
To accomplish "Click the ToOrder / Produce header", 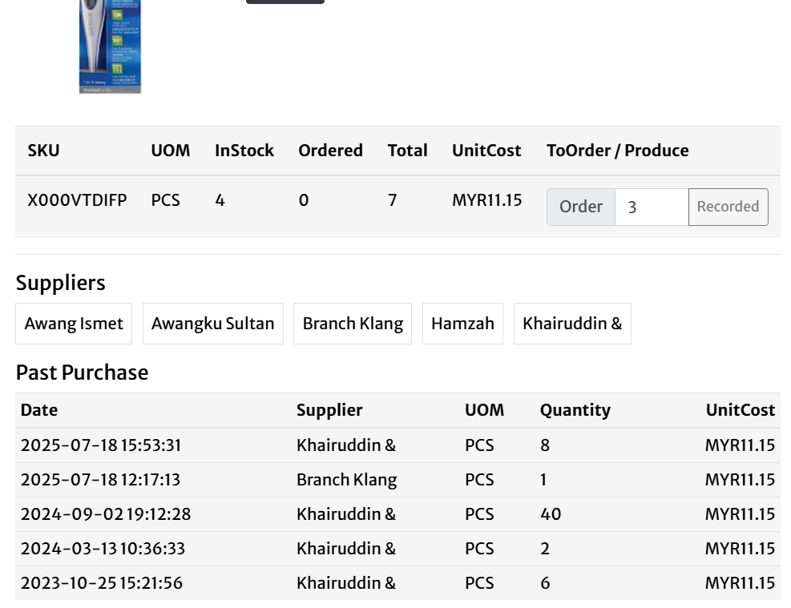I will (617, 151).
